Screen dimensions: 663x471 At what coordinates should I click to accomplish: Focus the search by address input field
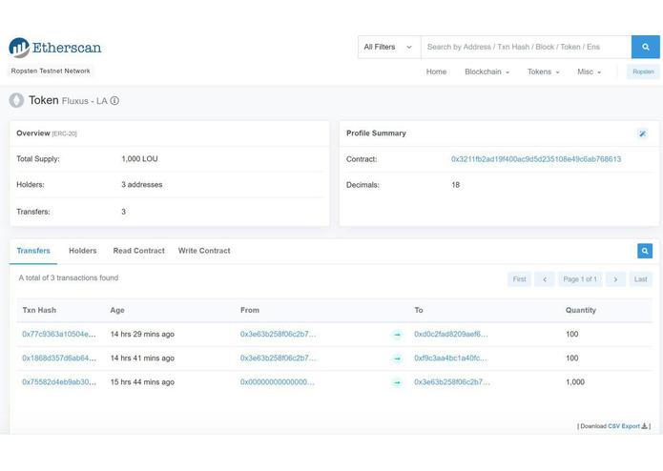click(x=526, y=47)
